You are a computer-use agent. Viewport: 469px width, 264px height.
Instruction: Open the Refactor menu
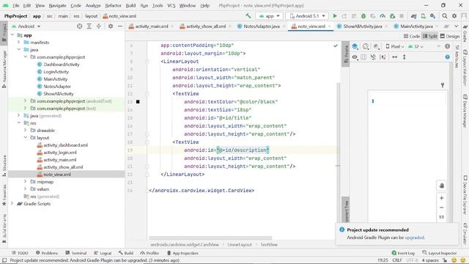(113, 5)
